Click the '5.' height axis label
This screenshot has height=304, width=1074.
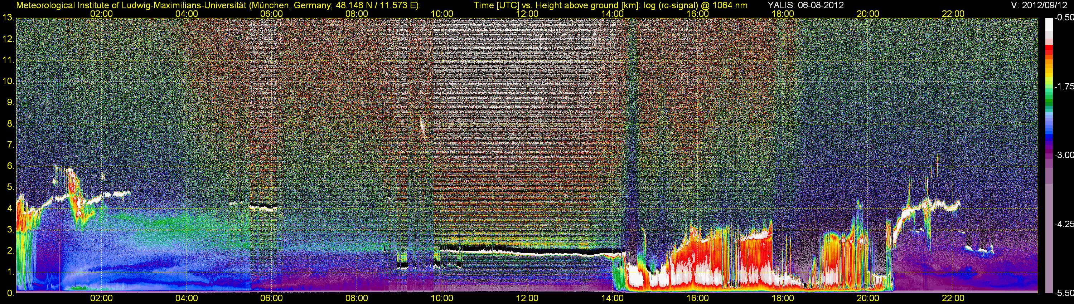click(10, 187)
